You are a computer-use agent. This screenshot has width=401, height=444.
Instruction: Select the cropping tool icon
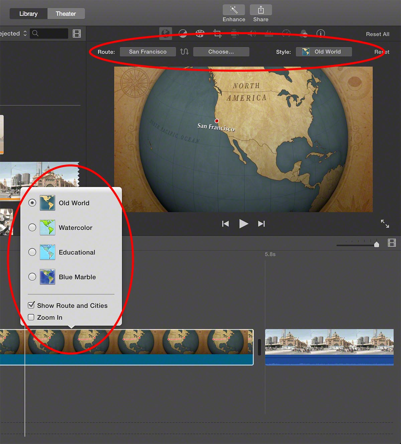[x=217, y=33]
